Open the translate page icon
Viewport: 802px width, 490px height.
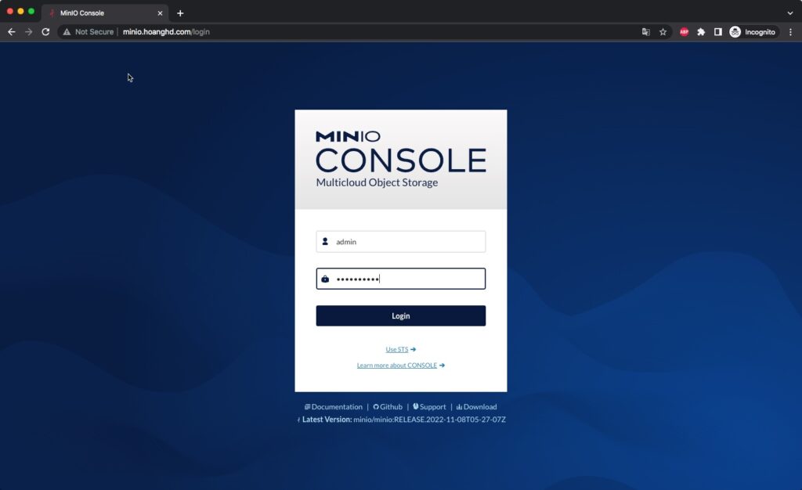point(646,31)
